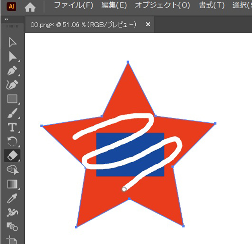
Task: Select the Rotate tool
Action: point(12,141)
